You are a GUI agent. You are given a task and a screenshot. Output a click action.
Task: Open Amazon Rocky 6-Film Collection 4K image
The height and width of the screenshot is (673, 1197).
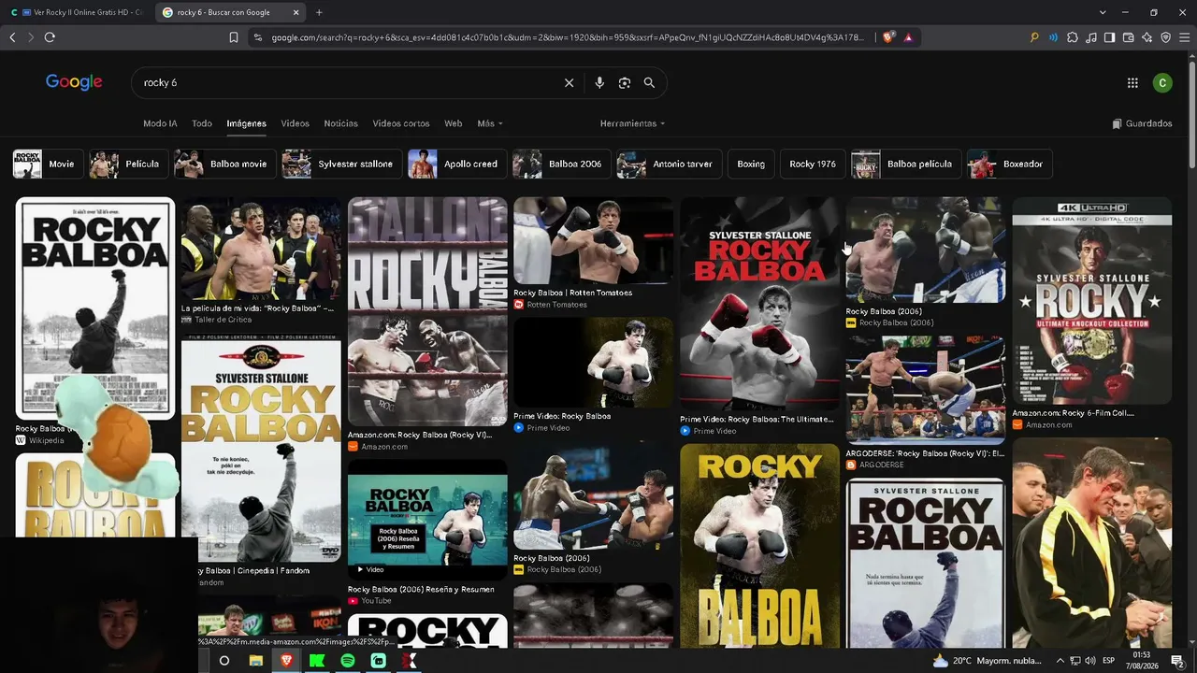(x=1091, y=300)
